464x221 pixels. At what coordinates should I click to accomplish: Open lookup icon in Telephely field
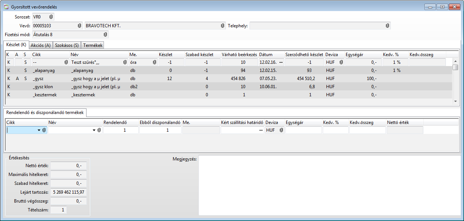click(387, 26)
